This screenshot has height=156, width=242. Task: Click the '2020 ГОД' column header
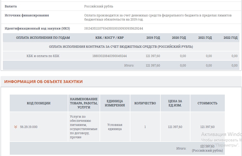tap(179, 38)
